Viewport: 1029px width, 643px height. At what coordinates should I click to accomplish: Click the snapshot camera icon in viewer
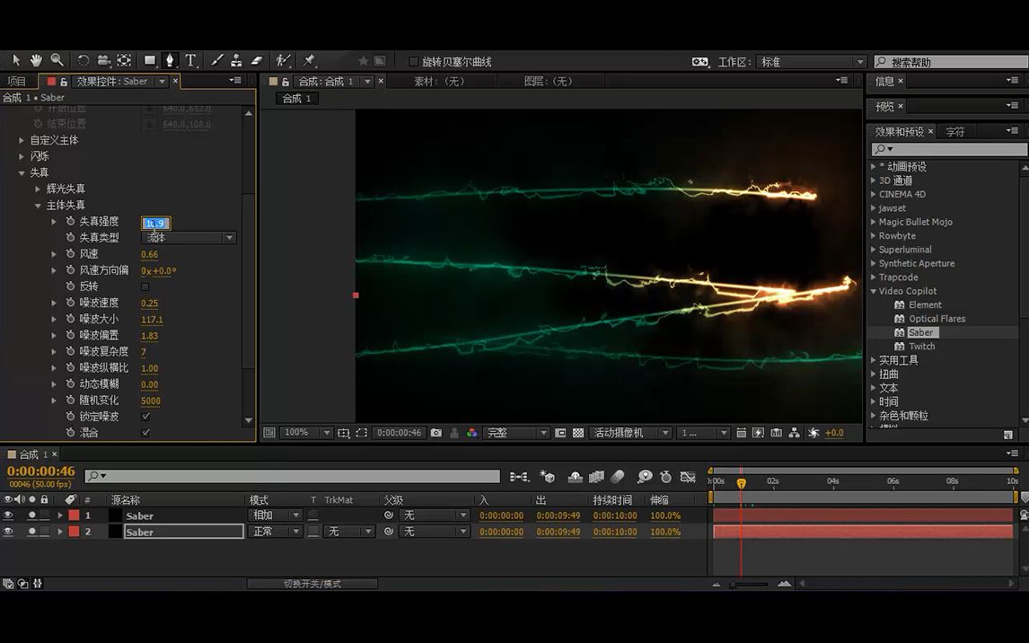[436, 433]
